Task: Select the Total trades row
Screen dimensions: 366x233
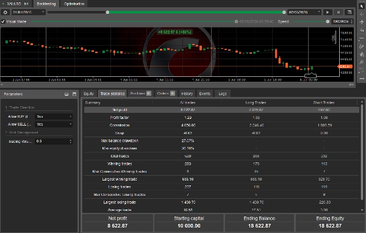Action: point(221,156)
